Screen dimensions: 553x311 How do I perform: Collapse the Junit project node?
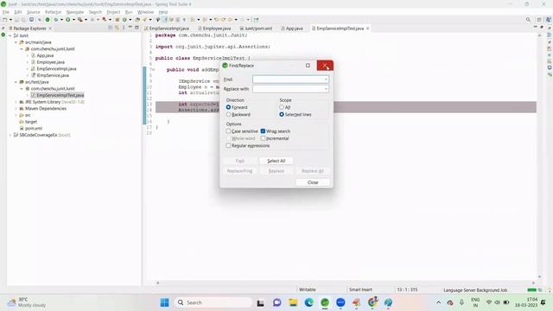pyautogui.click(x=10, y=35)
